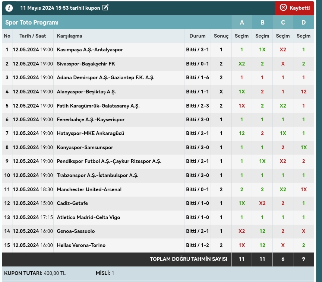Select column A header tab

(x=242, y=22)
